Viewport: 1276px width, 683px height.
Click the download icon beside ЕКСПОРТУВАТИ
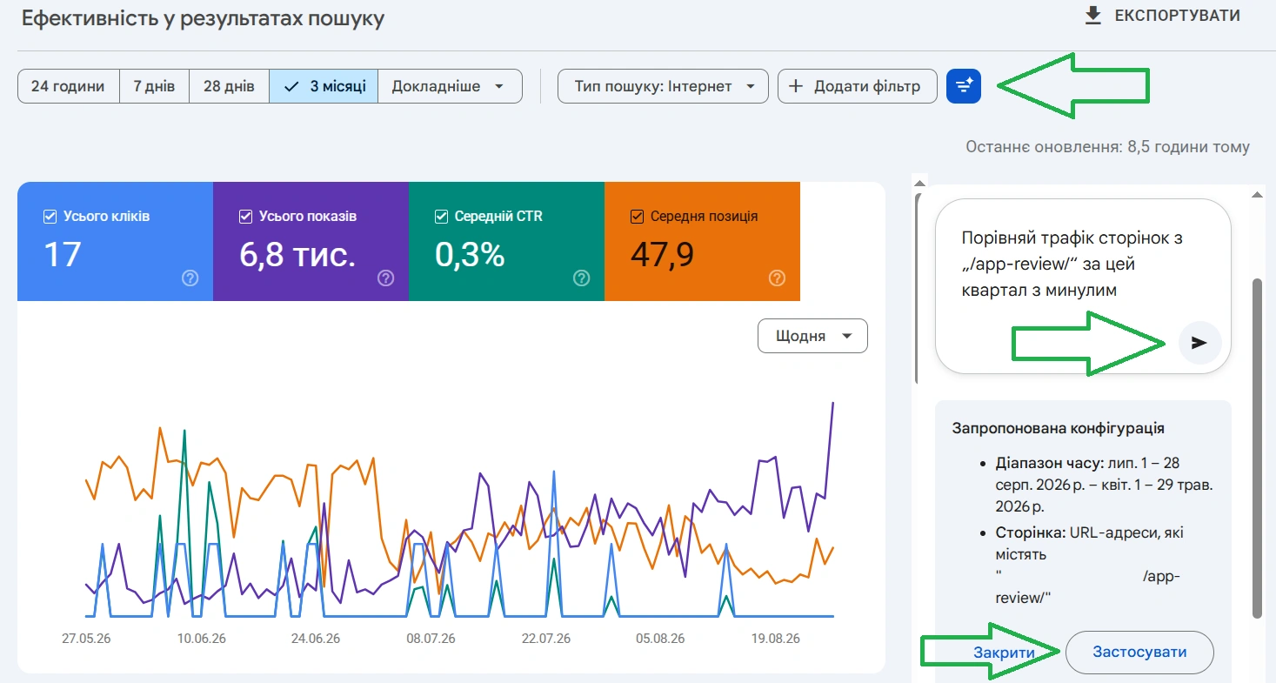[x=1093, y=16]
